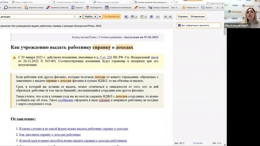This screenshot has height=146, width=260.
Task: Close the 'Готовое решение' tab
Action: coord(171,2)
